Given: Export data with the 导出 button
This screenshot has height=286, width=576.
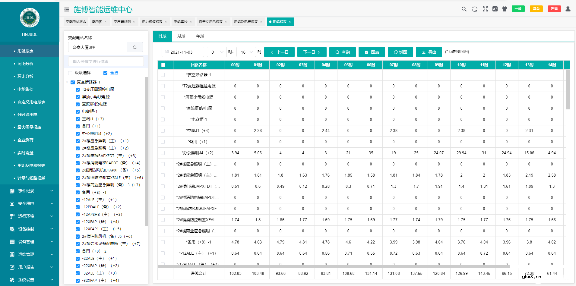Looking at the screenshot, I should (x=429, y=52).
